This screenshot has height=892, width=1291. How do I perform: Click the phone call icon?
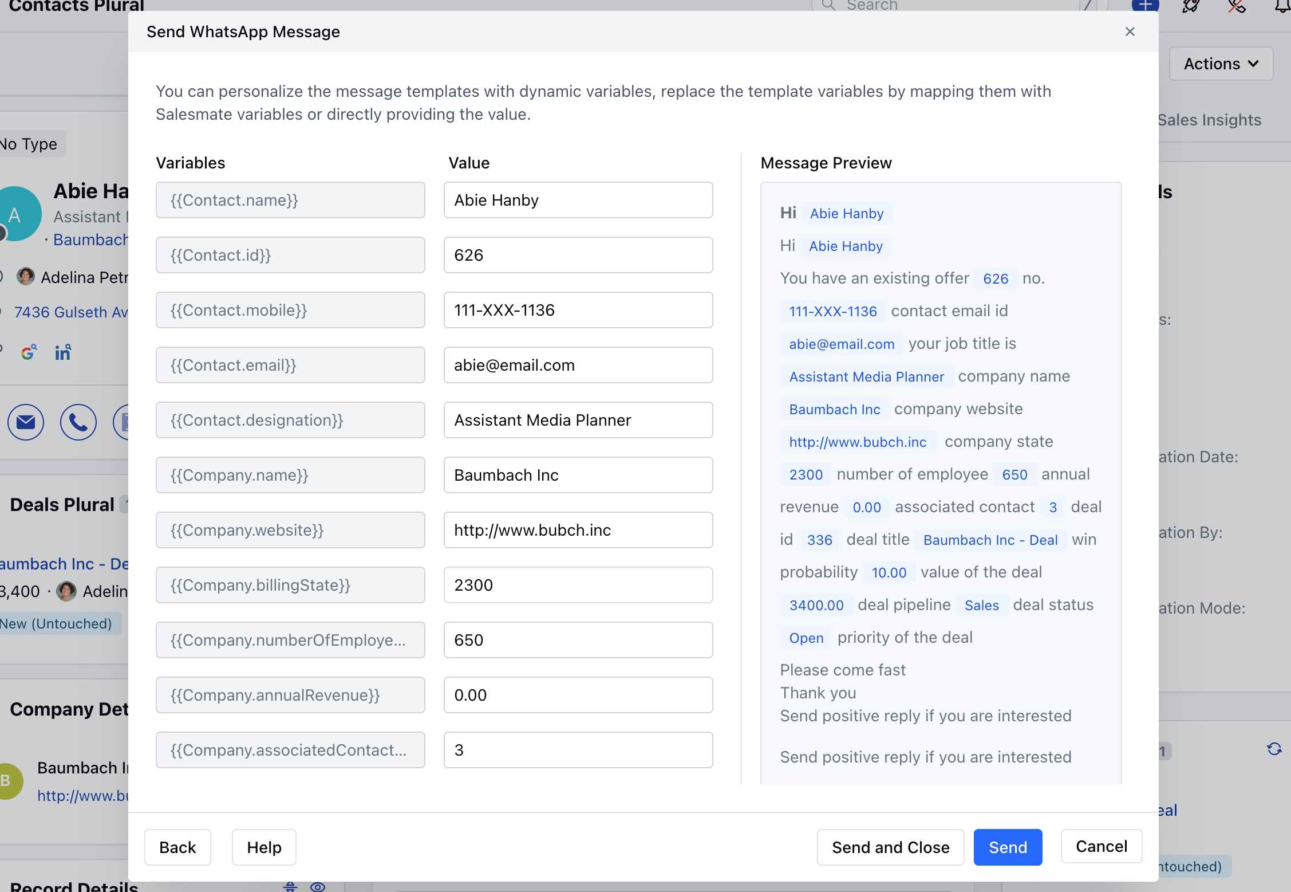[78, 422]
